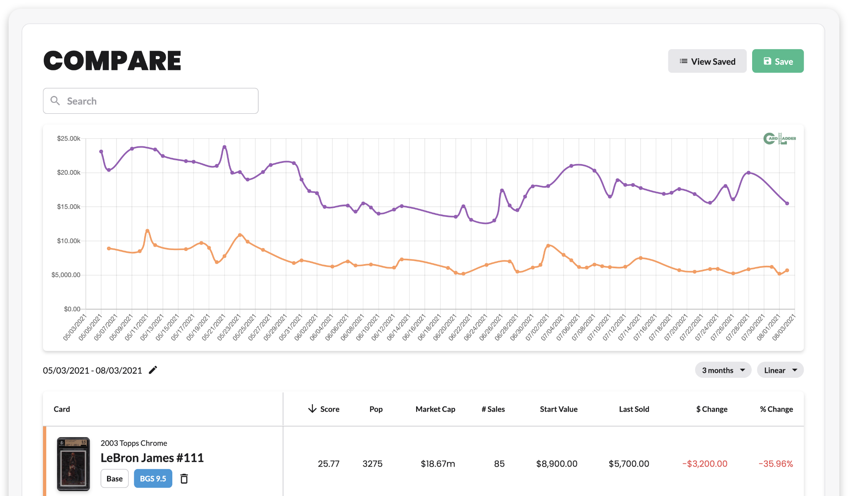Open the 3 months range dropdown
The width and height of the screenshot is (848, 496).
(x=723, y=370)
